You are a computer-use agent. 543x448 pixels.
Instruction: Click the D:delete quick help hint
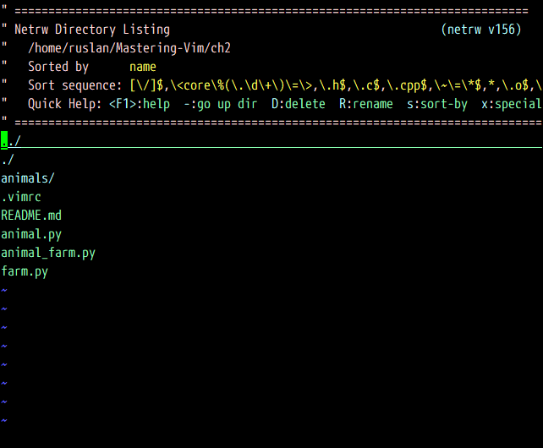click(x=298, y=104)
